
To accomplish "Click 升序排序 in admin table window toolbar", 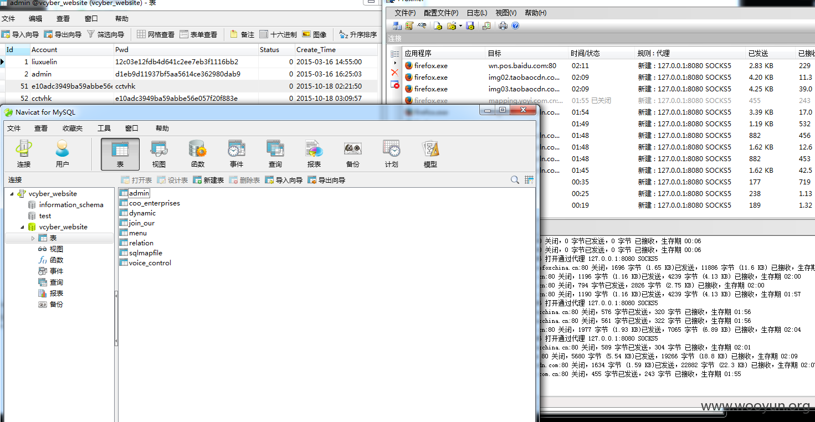I will [358, 34].
